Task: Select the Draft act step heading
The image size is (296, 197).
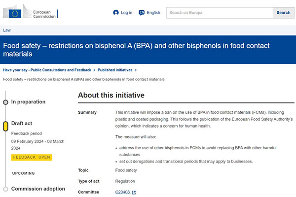Action: pos(22,123)
